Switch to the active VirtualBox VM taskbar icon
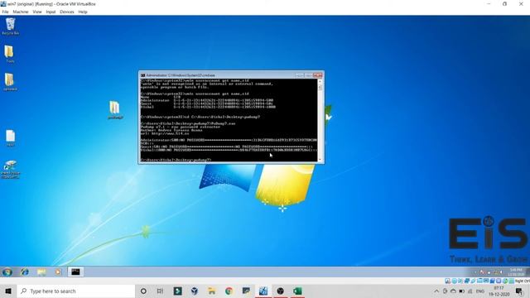The image size is (530, 298). [263, 291]
